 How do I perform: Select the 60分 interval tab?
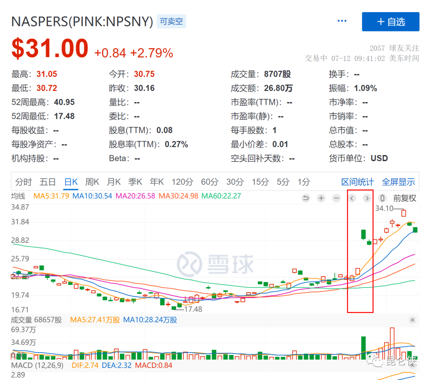pos(210,182)
